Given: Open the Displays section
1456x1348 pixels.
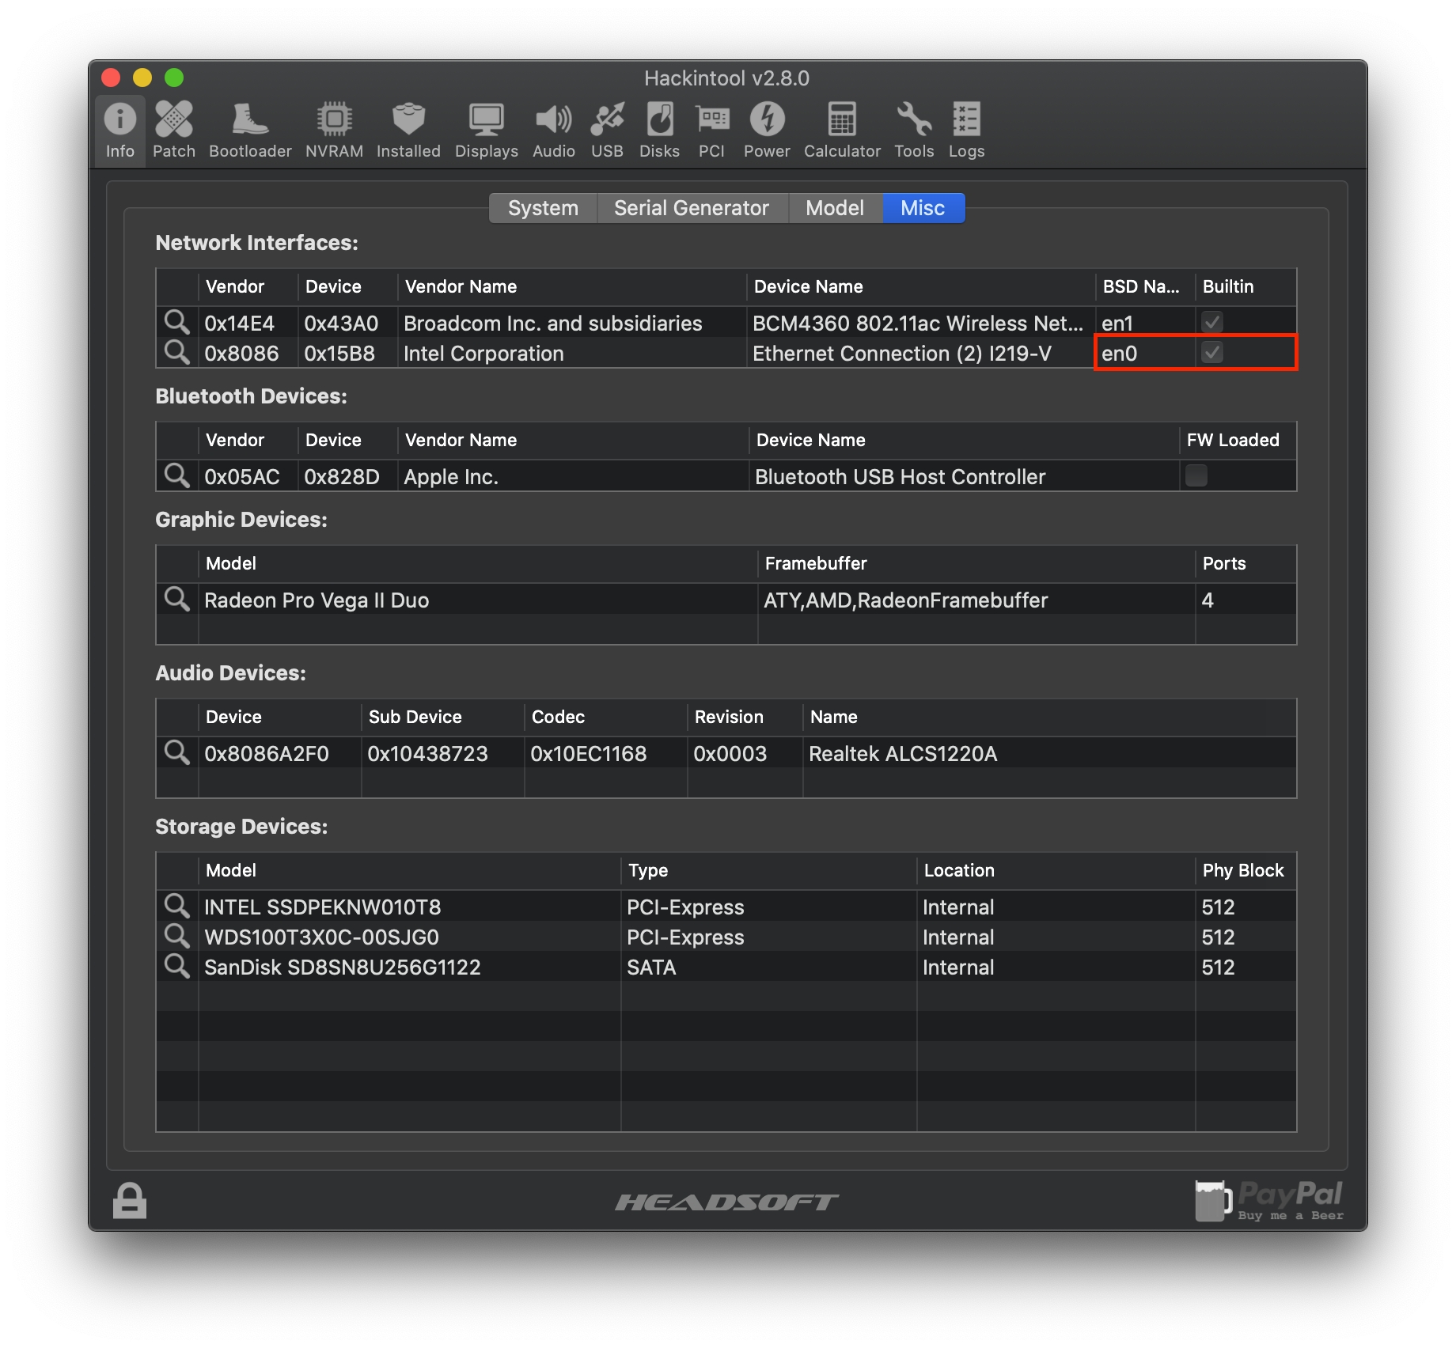Looking at the screenshot, I should 486,131.
